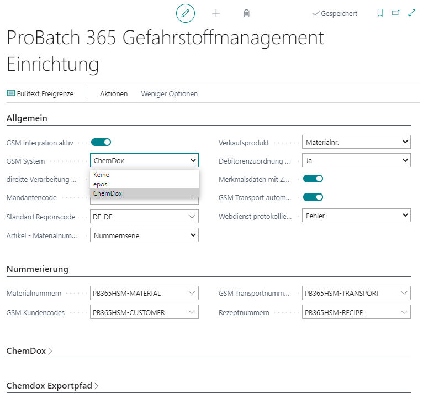Click the Verkaufsprodukt field label

(x=244, y=143)
